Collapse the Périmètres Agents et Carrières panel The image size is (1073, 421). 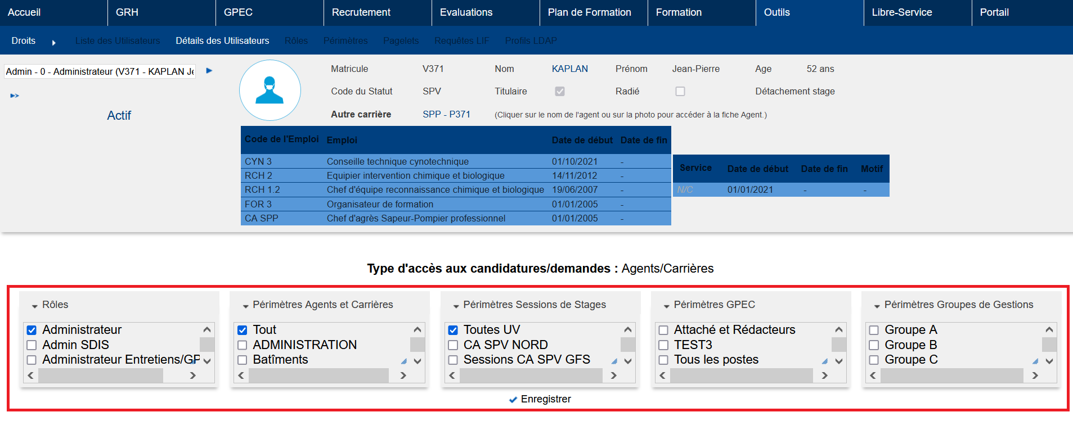(245, 306)
